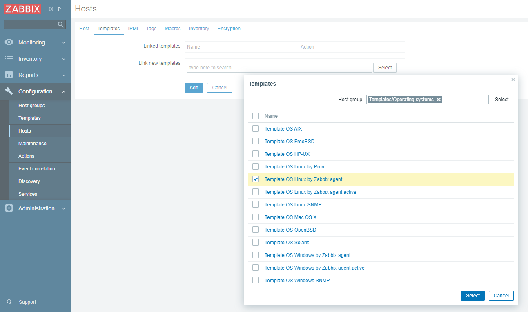Toggle the select-all Name checkbox
Viewport: 528px width, 312px height.
pyautogui.click(x=256, y=116)
